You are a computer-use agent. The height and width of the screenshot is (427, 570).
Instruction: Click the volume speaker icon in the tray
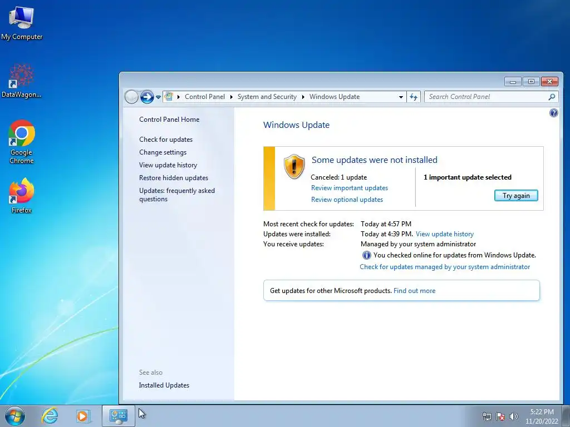coord(513,416)
